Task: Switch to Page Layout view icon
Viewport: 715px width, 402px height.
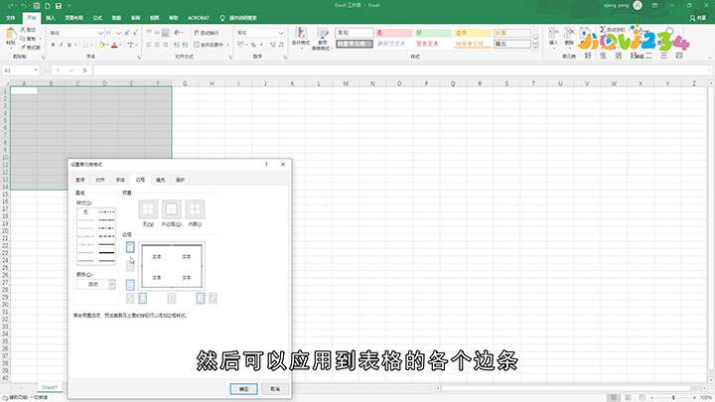Action: point(628,398)
